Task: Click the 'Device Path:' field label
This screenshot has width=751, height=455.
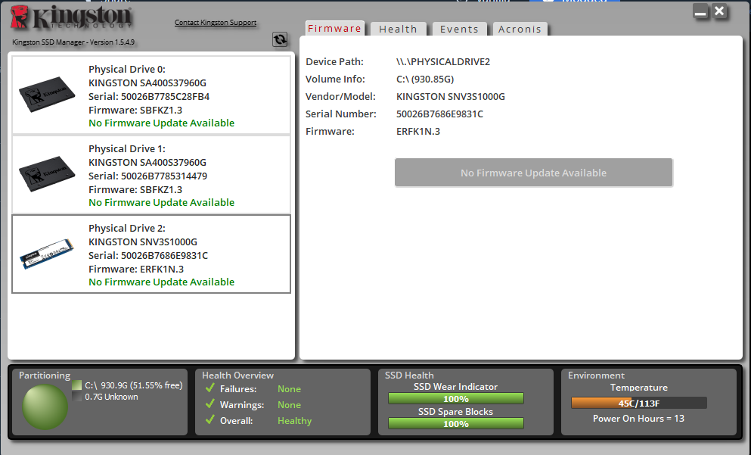Action: pos(334,62)
